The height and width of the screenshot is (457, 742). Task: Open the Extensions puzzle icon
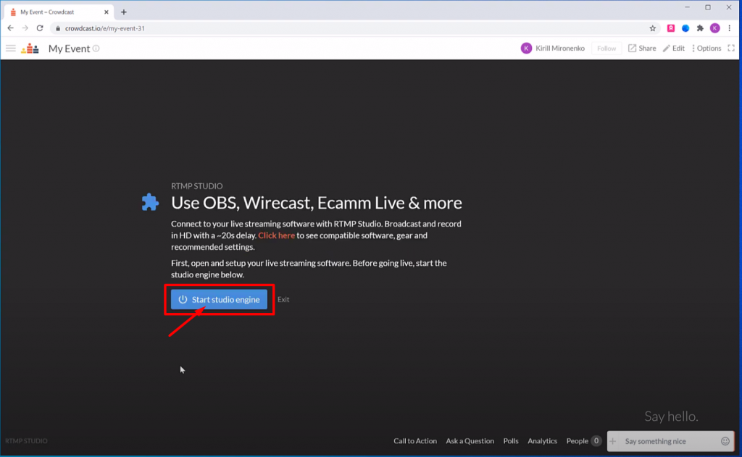click(700, 28)
